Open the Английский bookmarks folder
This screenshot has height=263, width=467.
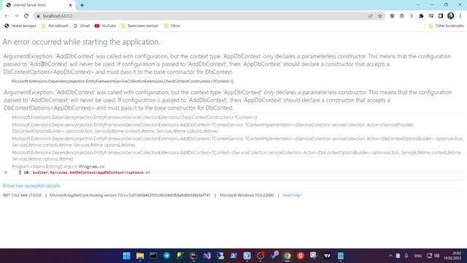pos(55,26)
